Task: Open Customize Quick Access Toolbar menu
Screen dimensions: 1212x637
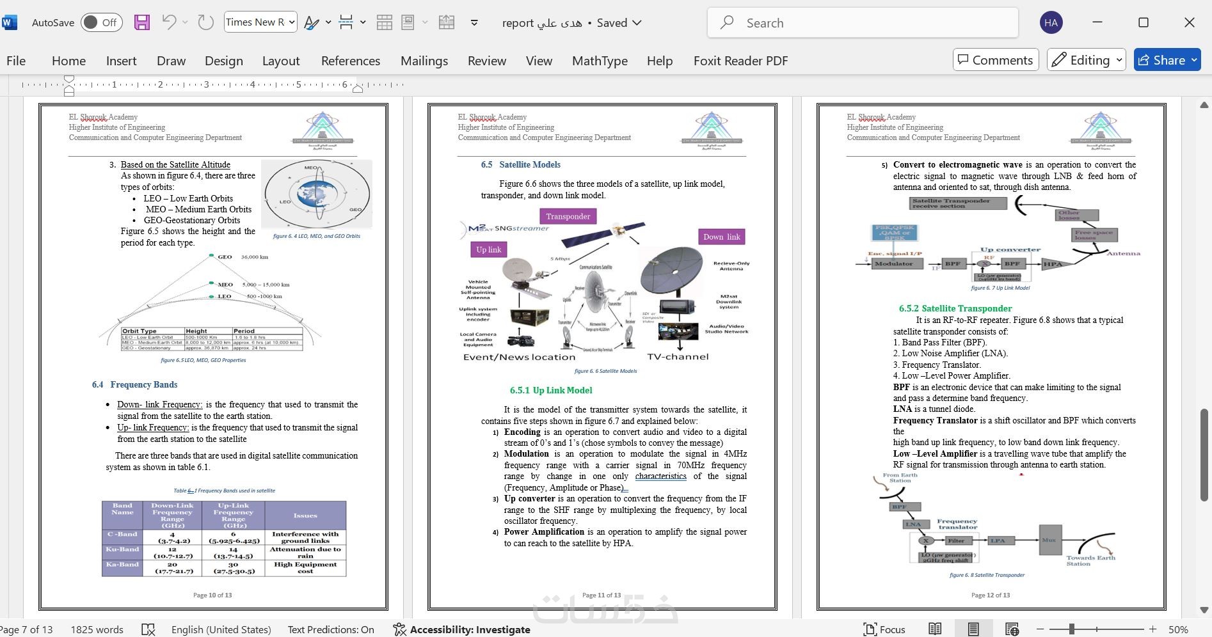Action: tap(474, 22)
